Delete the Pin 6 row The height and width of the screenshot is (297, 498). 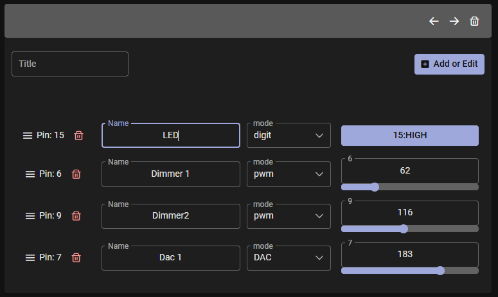[x=76, y=174]
